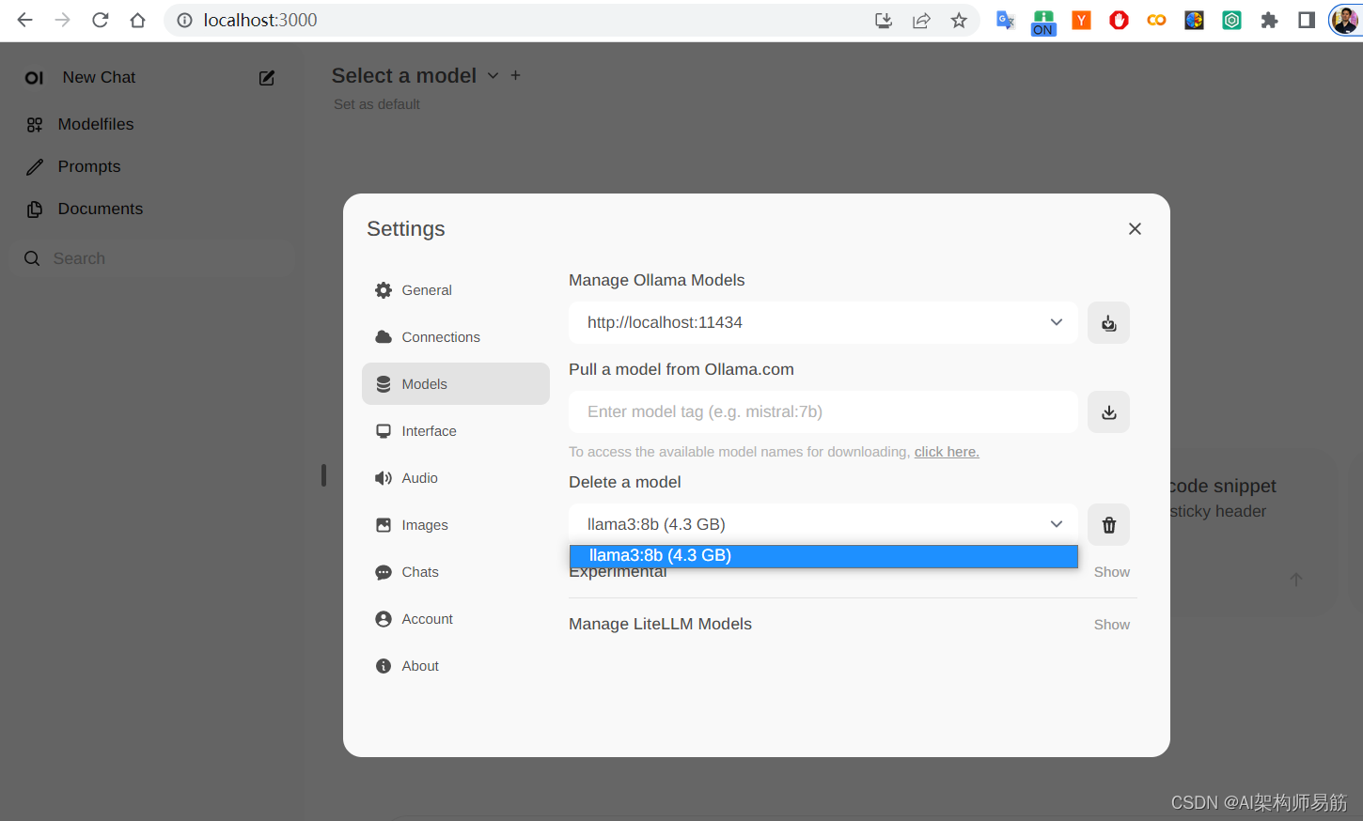1363x821 pixels.
Task: Expand the Ollama URL dropdown http://localhost:11434
Action: [823, 322]
